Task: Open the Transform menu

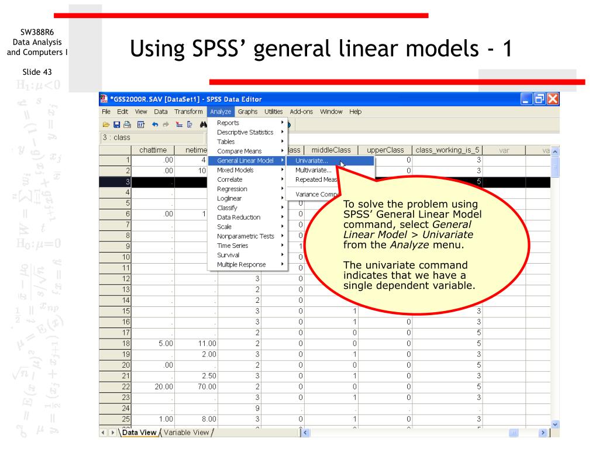Action: point(189,112)
